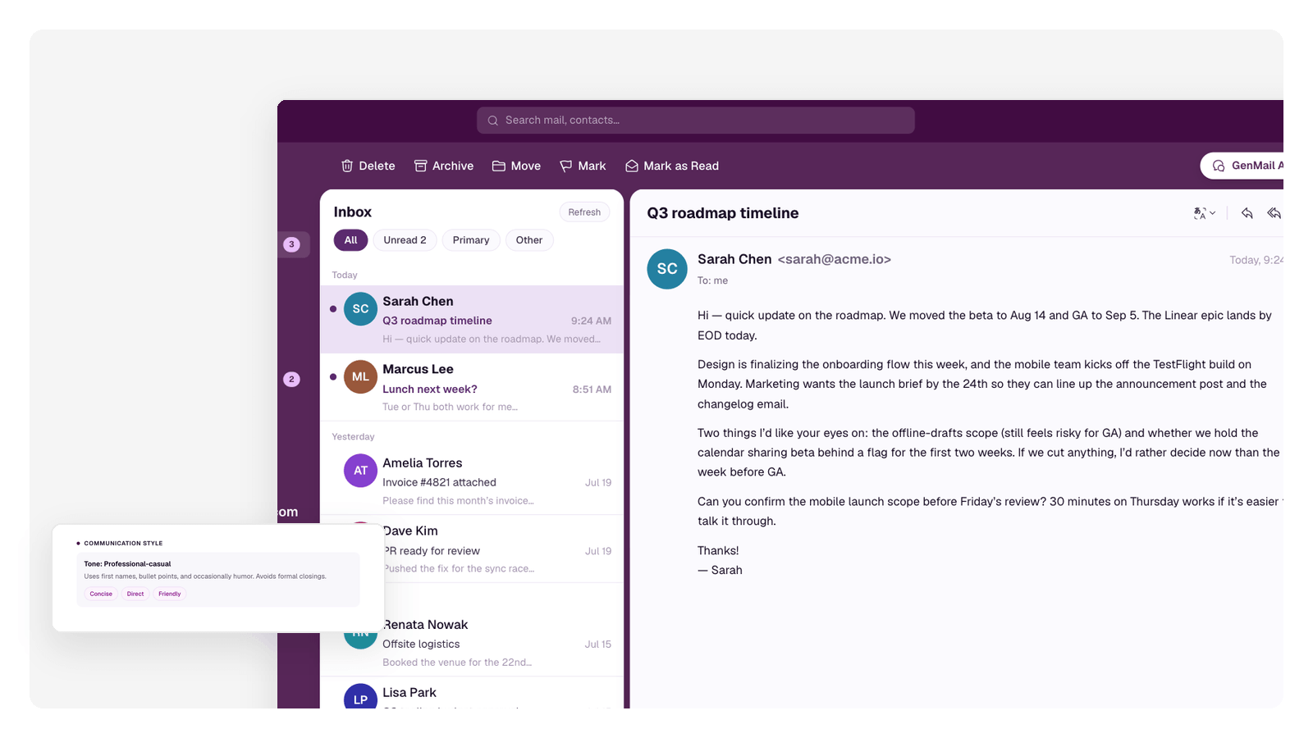1313x738 pixels.
Task: Click the Delete trash icon in the toolbar
Action: (347, 166)
